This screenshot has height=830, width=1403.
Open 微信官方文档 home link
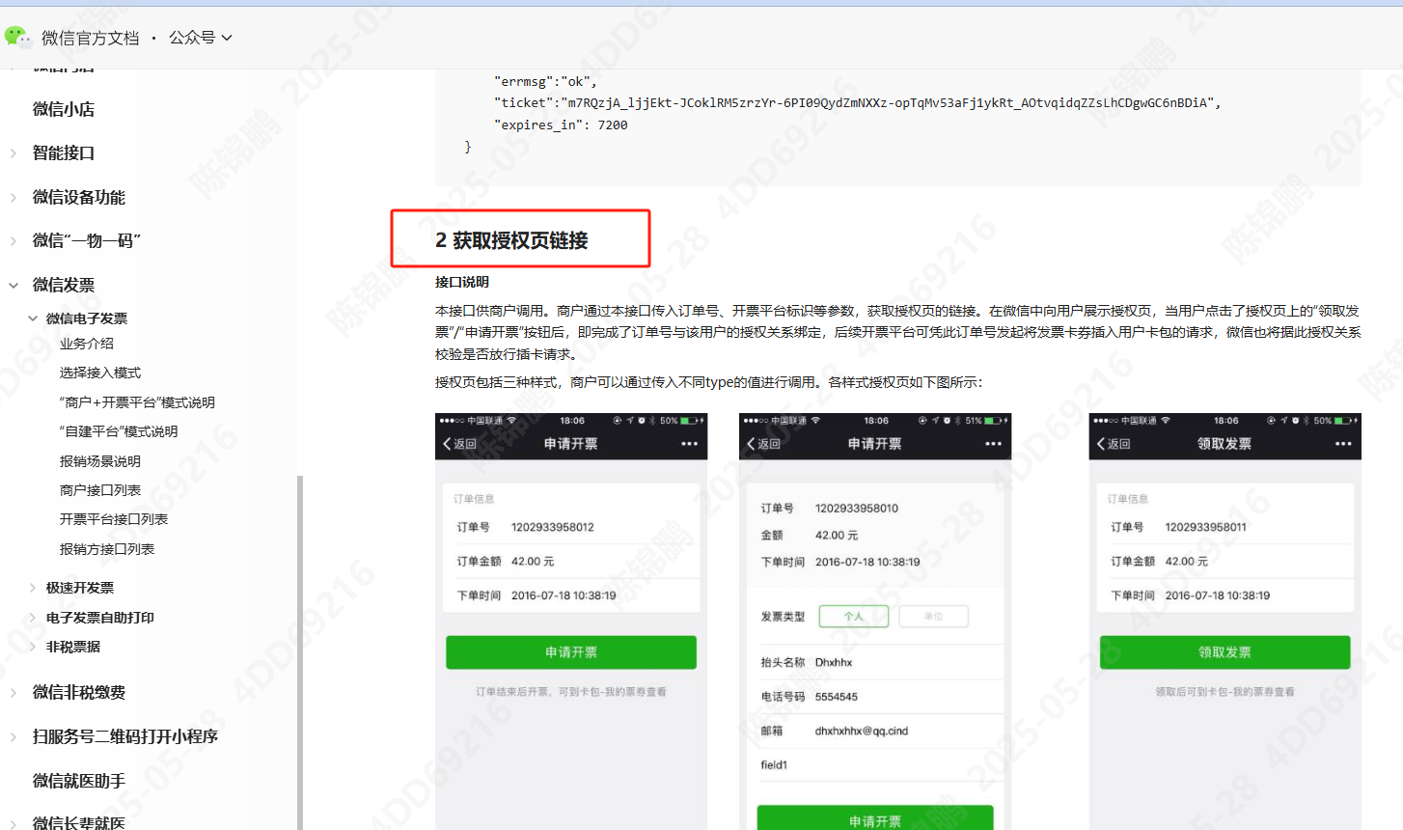pyautogui.click(x=91, y=38)
